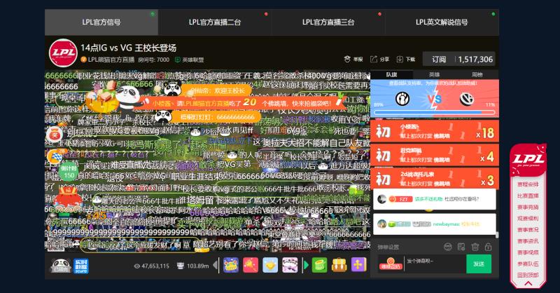Click the chat panel scrollbar
The height and width of the screenshot is (293, 560).
497,235
